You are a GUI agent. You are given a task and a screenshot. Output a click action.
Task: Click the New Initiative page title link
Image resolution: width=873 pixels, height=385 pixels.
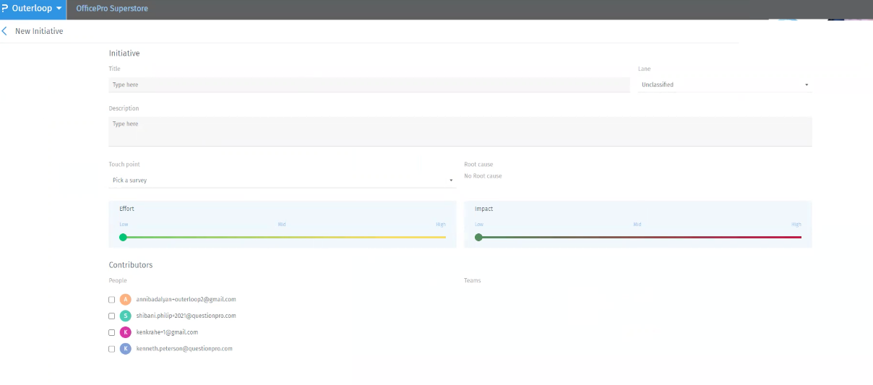[x=39, y=31]
